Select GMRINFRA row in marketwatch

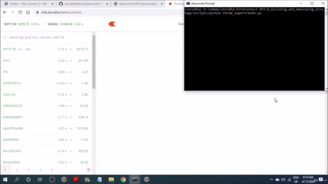(x=46, y=140)
